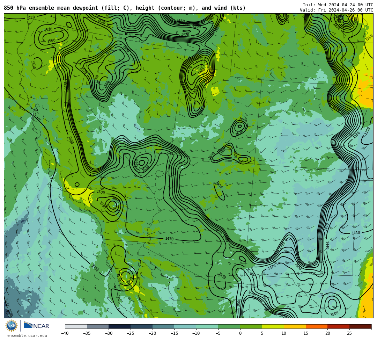Pick the yellow-green 5 to 10 colorbar segment
The height and width of the screenshot is (340, 377).
[x=273, y=326]
